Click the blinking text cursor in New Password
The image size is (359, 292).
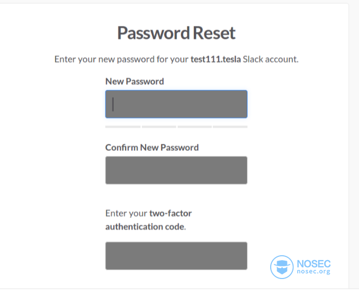click(113, 104)
